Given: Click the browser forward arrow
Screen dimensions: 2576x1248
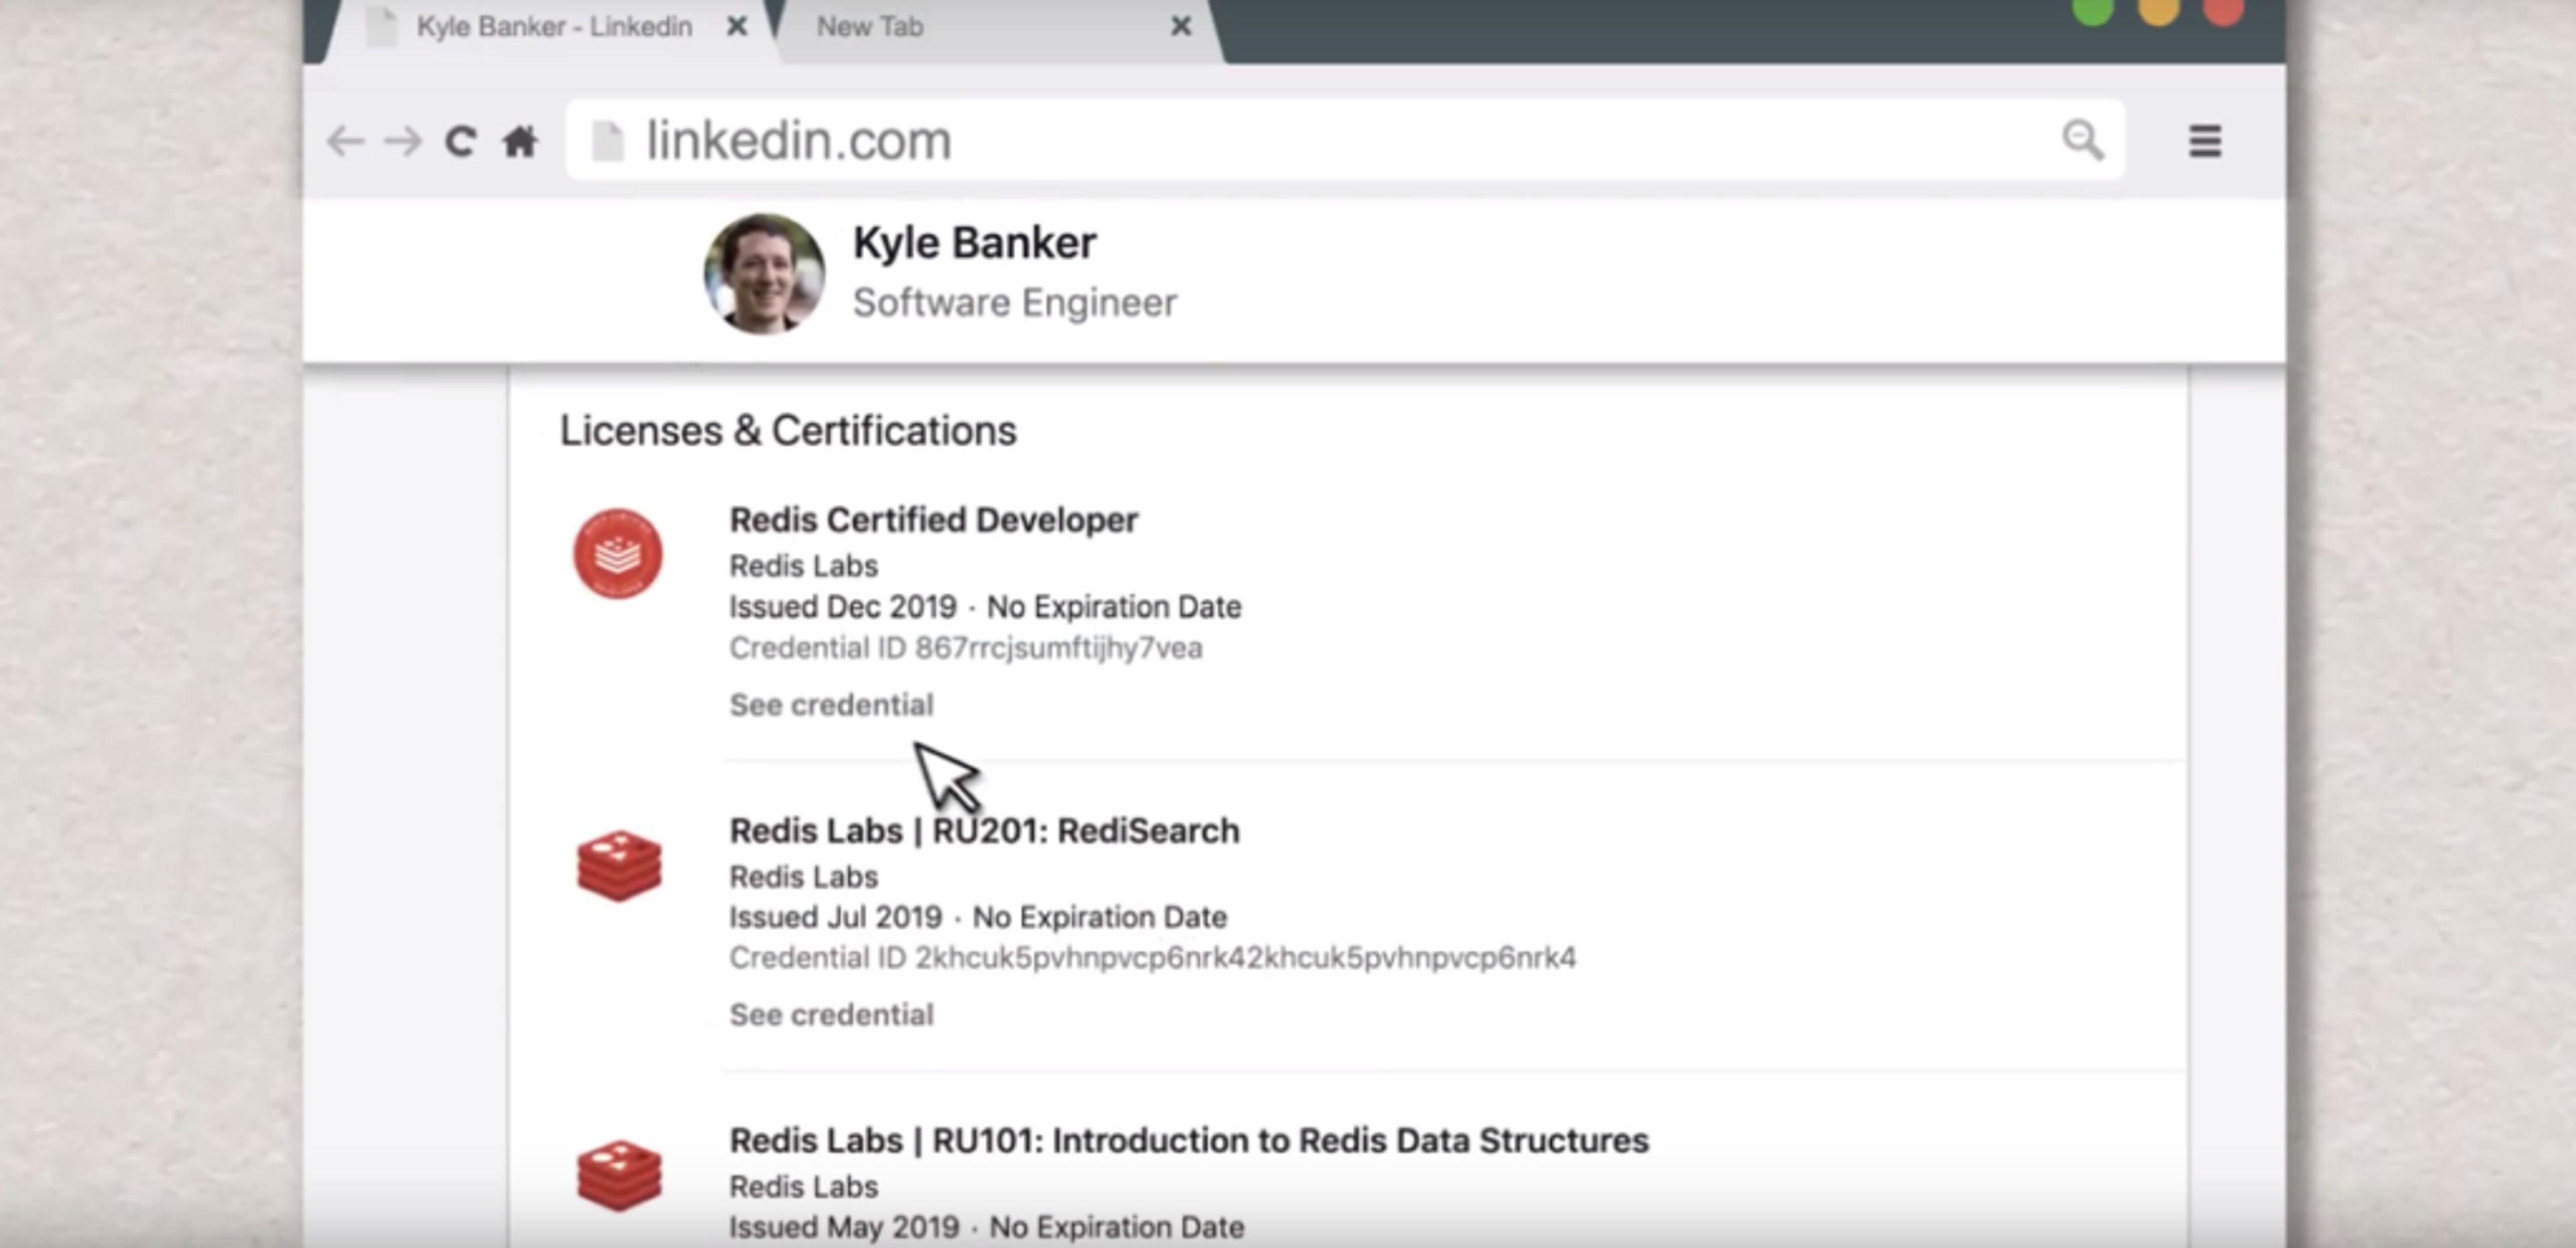Looking at the screenshot, I should pos(403,141).
